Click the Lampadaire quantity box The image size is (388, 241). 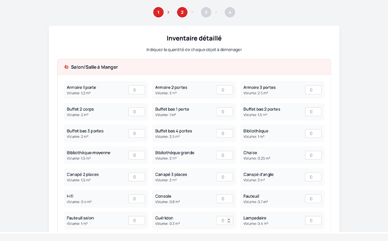(313, 221)
